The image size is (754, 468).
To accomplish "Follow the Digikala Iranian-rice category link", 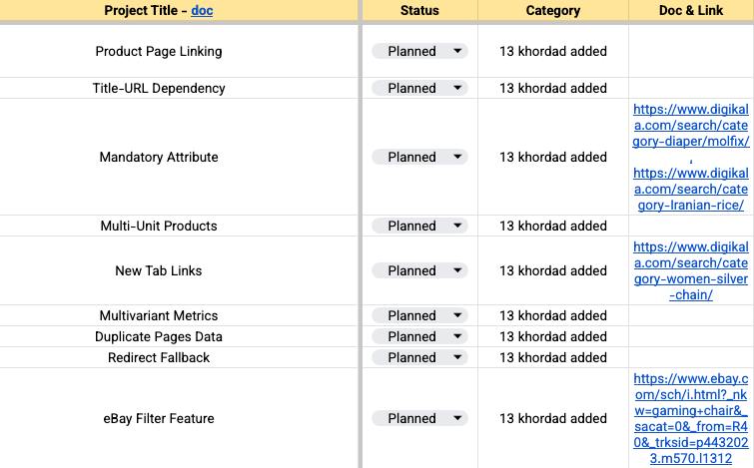I will click(x=690, y=189).
